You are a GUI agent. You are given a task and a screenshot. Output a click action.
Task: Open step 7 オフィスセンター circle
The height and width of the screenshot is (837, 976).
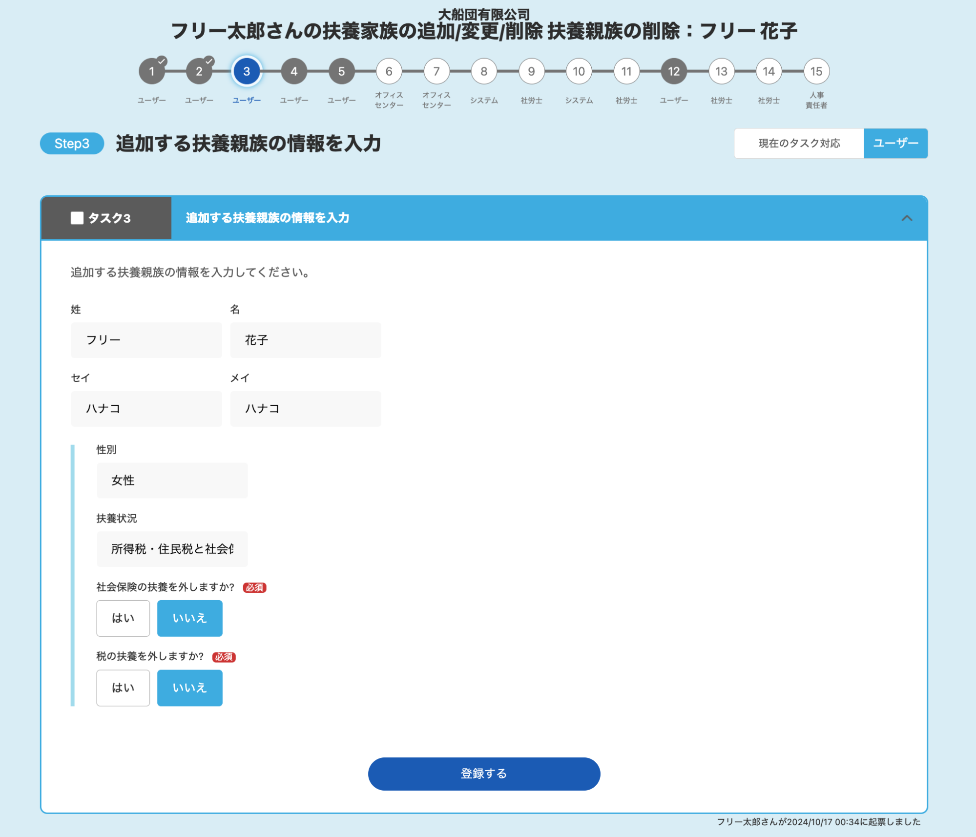pos(436,71)
